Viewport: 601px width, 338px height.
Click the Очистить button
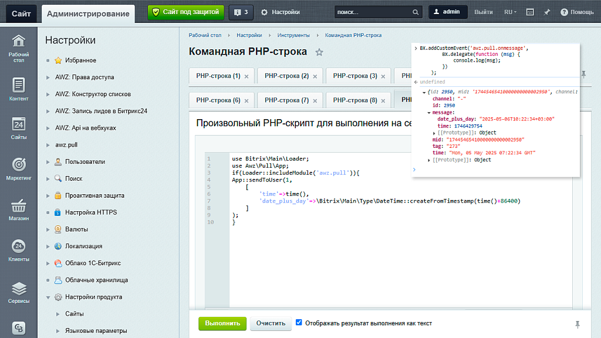coord(271,323)
